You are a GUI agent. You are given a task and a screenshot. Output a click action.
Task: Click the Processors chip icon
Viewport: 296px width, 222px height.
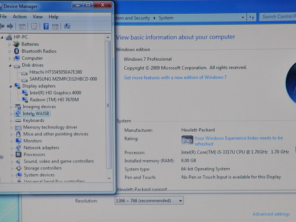18,154
